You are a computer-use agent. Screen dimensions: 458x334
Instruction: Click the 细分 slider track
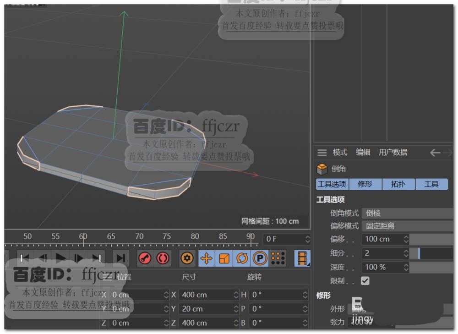(x=431, y=253)
